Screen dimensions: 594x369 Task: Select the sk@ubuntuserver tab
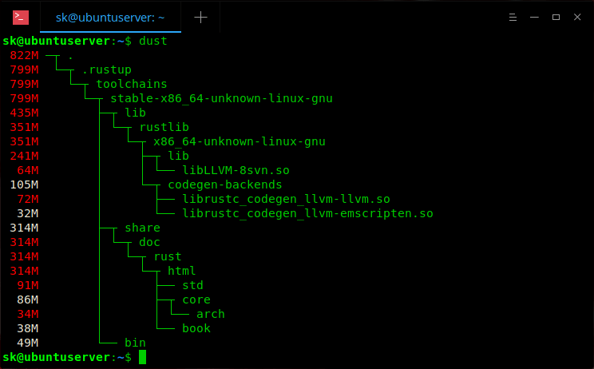tap(110, 17)
